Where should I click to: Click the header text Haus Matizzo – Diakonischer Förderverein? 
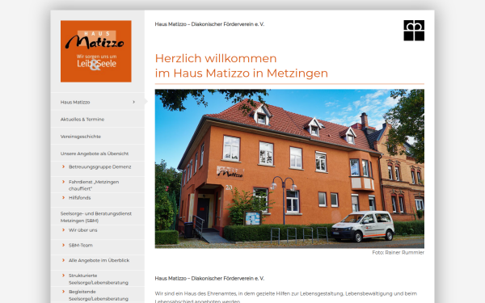tap(209, 24)
